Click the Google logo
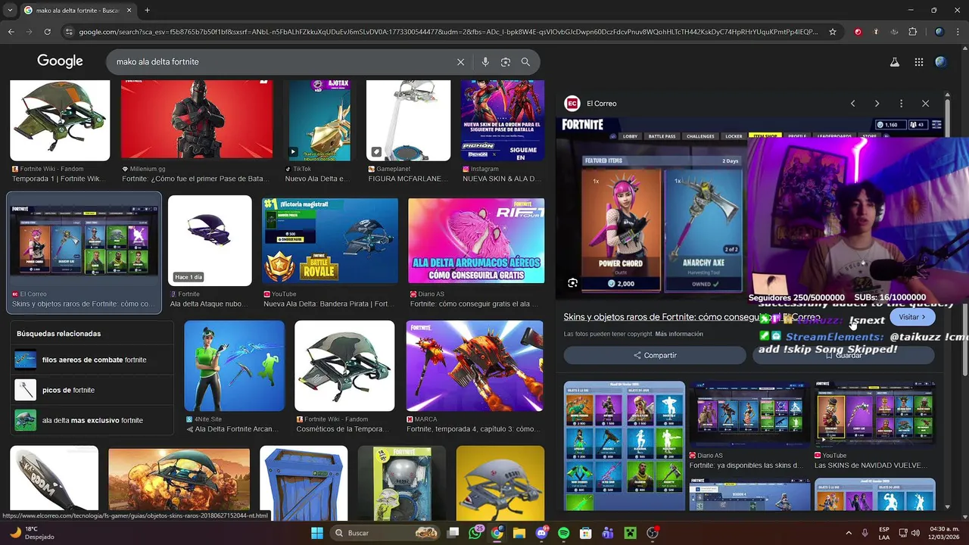 (x=60, y=61)
